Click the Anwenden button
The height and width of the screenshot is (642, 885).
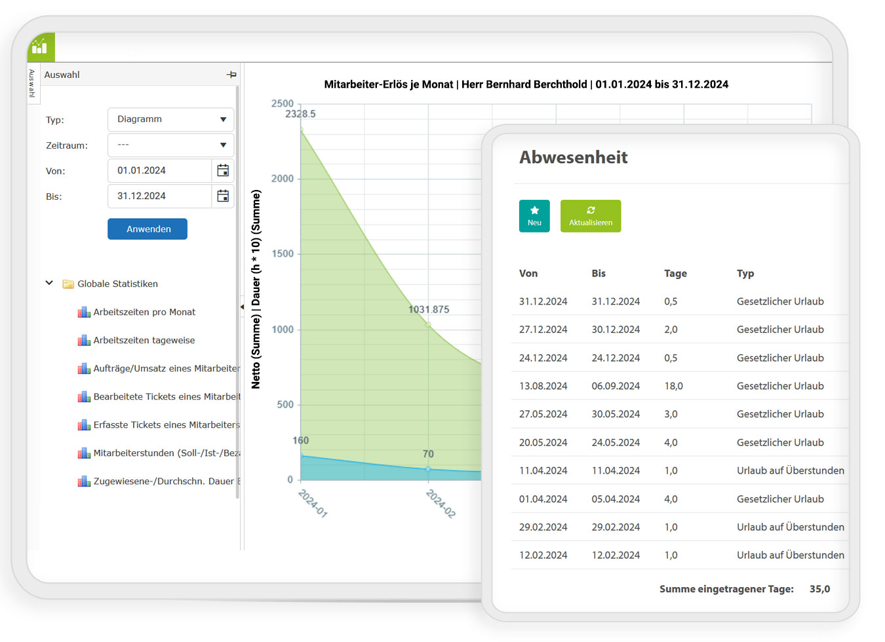[x=147, y=229]
